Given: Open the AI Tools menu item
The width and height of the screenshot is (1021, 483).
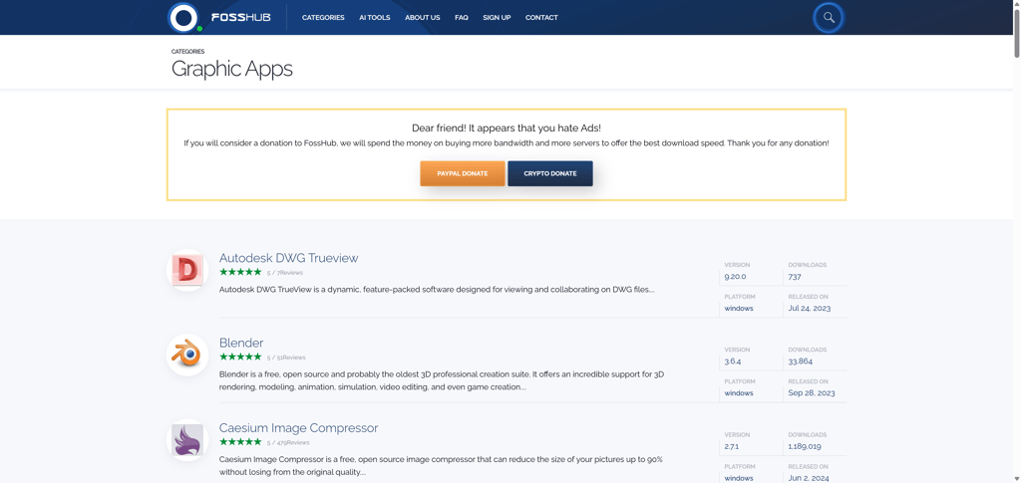Looking at the screenshot, I should 375,18.
